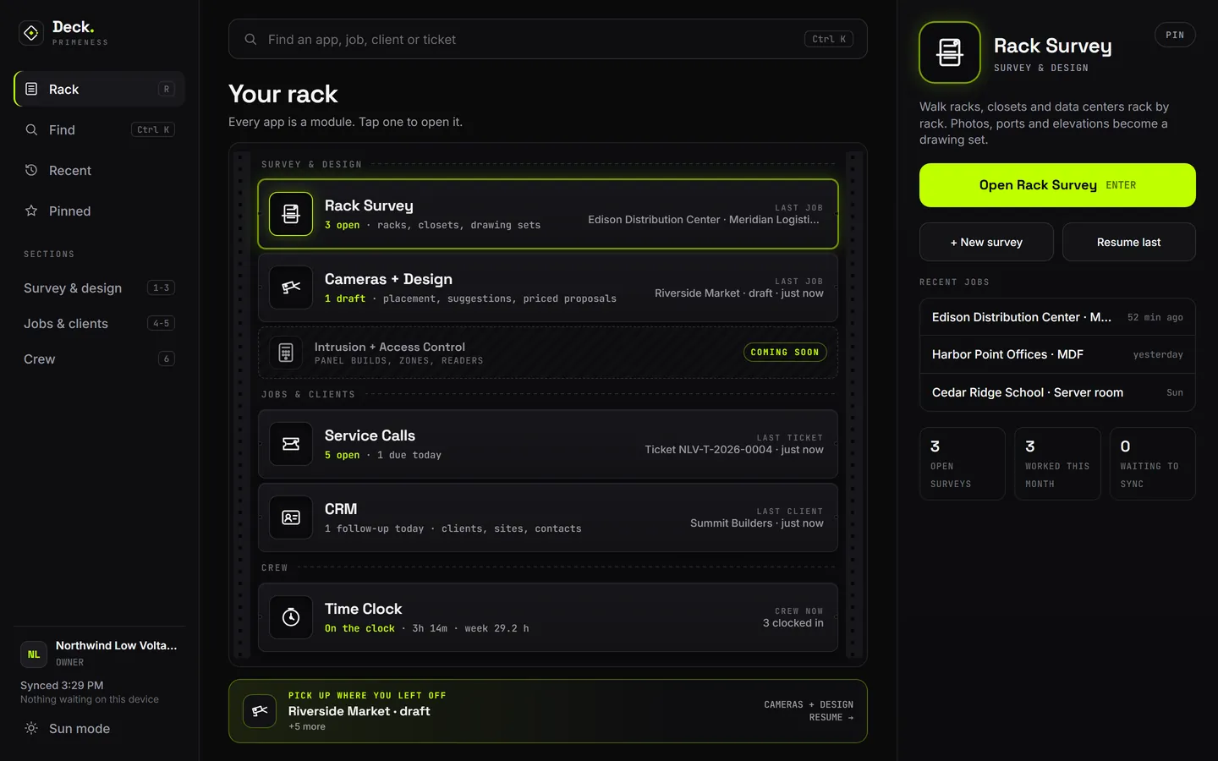Click the Open Rack Survey button

coord(1057,185)
